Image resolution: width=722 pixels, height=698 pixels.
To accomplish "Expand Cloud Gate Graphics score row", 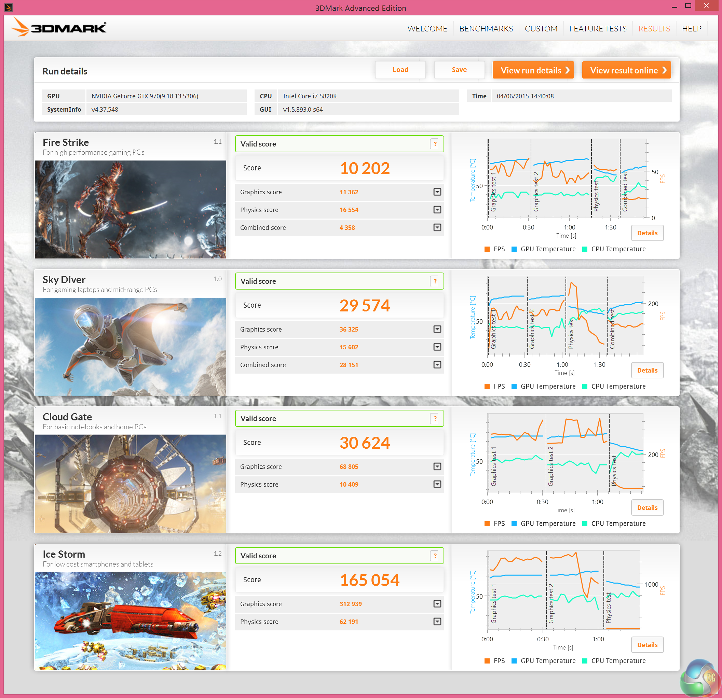I will pyautogui.click(x=437, y=467).
